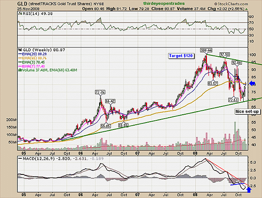The image size is (262, 198).
Task: Click the 55.55 low price label
Action: pyautogui.click(x=123, y=125)
